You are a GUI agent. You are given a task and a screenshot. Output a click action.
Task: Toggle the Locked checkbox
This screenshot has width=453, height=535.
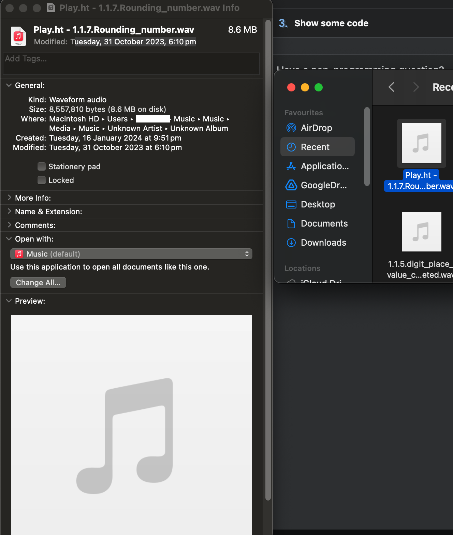(x=42, y=180)
